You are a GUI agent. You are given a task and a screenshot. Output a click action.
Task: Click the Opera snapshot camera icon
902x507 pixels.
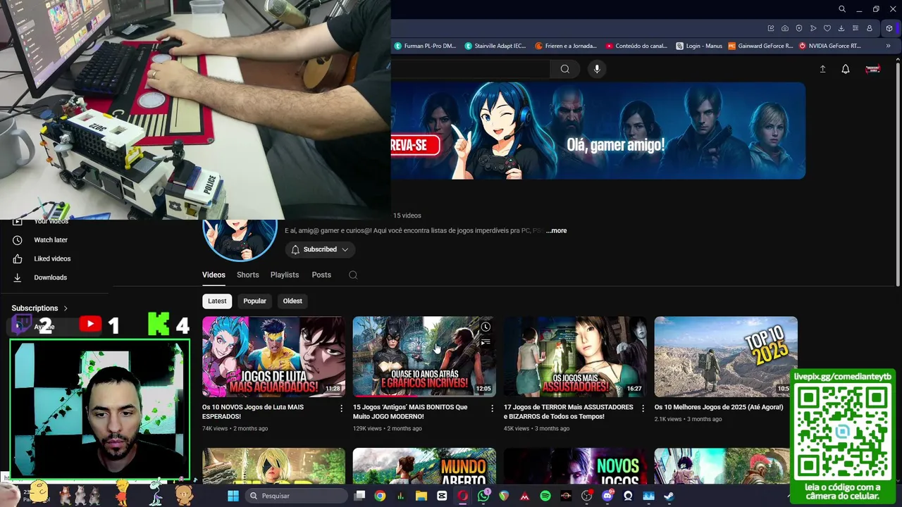point(785,28)
